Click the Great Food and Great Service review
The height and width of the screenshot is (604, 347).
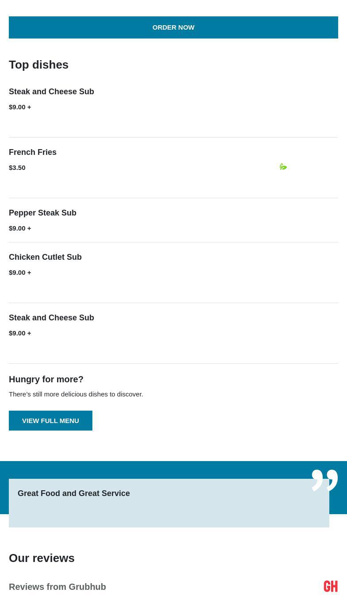tap(74, 493)
